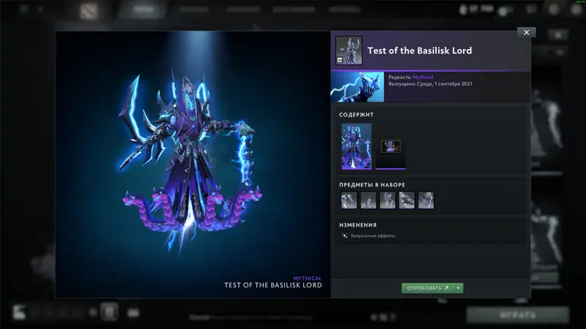Click the Dota 2 logo in background header
Image resolution: width=586 pixels, height=329 pixels.
point(89,11)
